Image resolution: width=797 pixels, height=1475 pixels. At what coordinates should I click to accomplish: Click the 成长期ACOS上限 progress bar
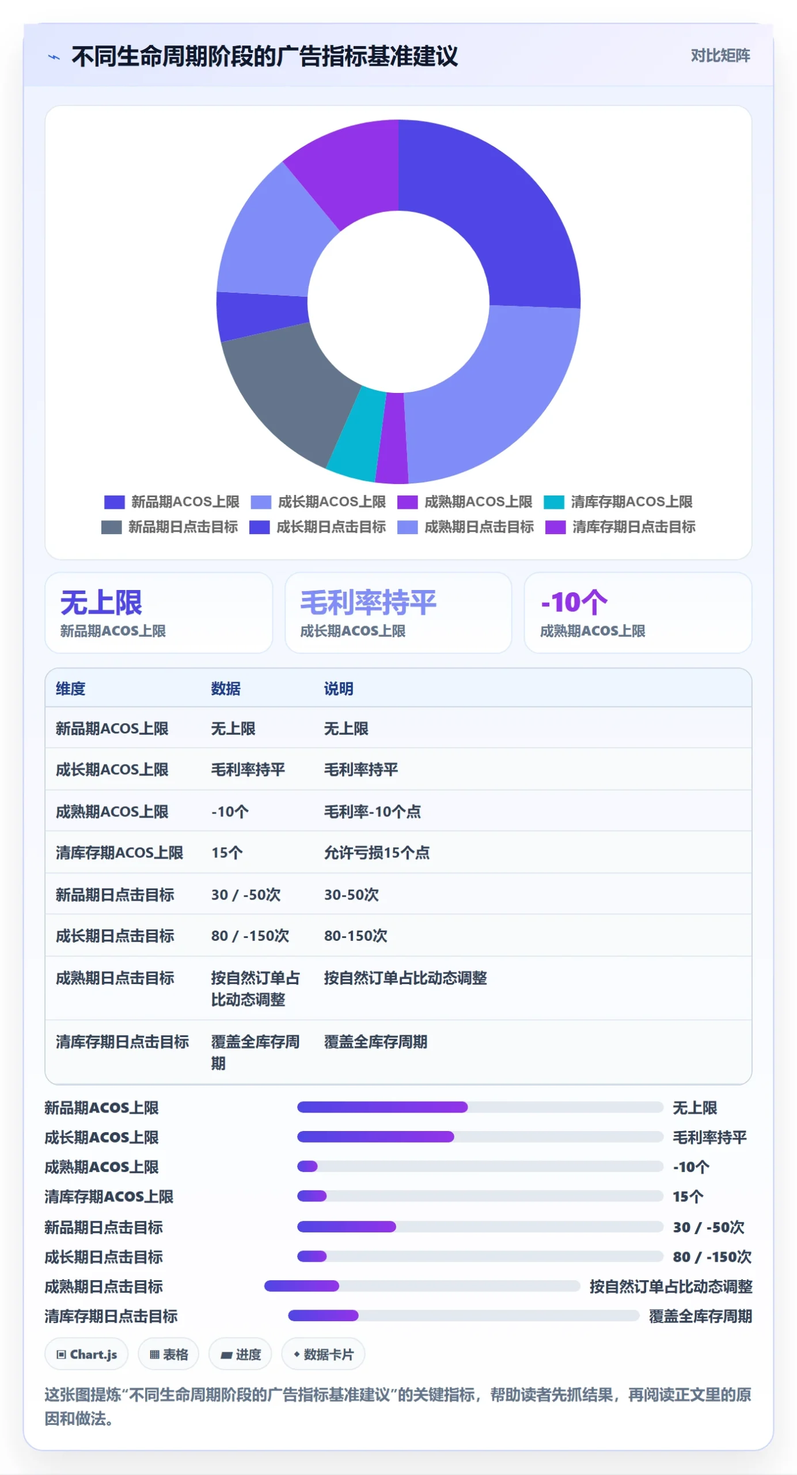pyautogui.click(x=480, y=1137)
